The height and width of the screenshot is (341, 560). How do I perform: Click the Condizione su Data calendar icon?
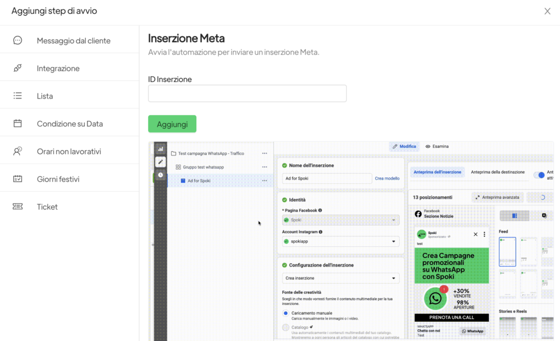coord(17,124)
